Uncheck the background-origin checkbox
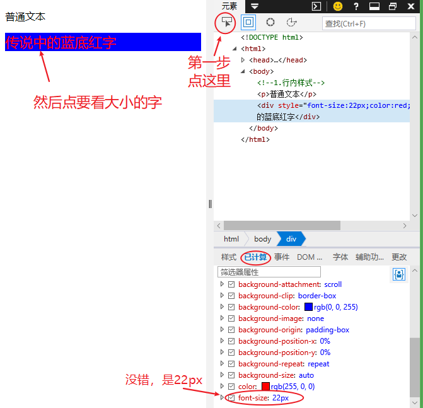Viewport: 423px width, 408px height. 231,330
